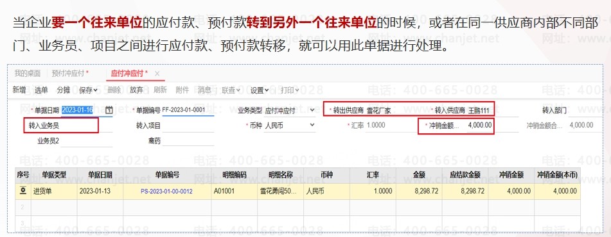The image size is (611, 237).
Task: Click the 冲销金额(本币) column header
Action: [557, 176]
